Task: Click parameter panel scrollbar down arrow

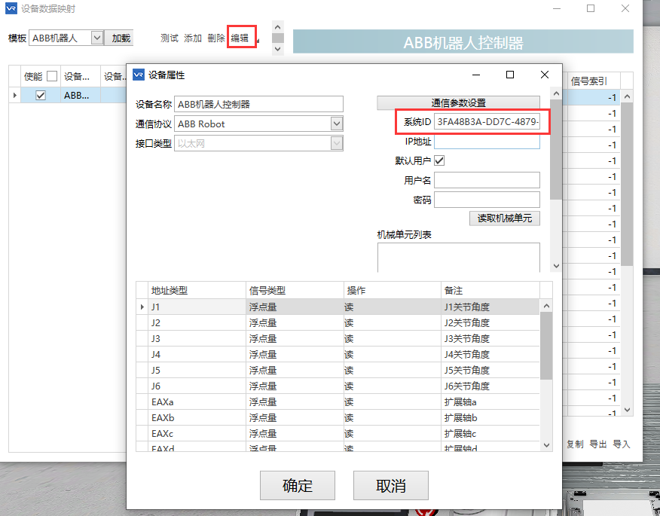Action: coord(556,266)
